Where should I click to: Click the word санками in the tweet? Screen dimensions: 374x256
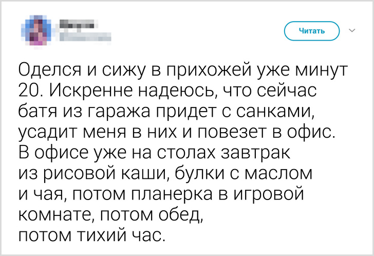tap(274, 112)
